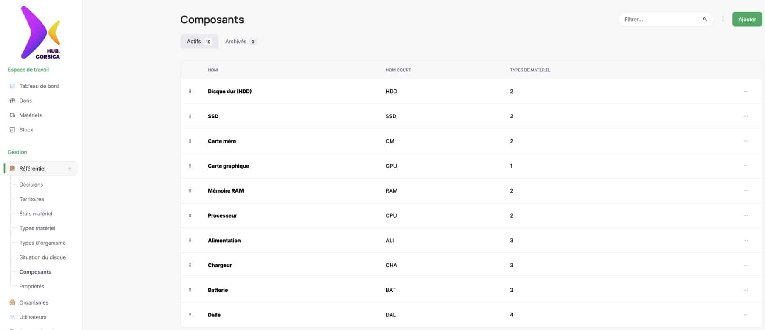Click the Hub Corsica logo

click(40, 33)
